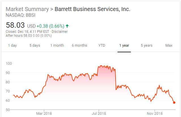181x117 pixels.
Task: Click the Jul 2018 axis label
Action: (x=99, y=113)
